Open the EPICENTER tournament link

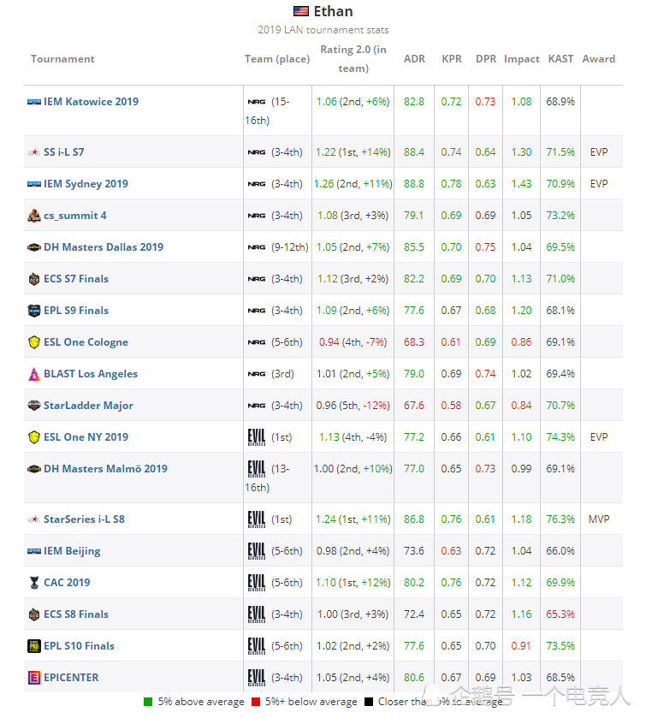[x=71, y=678]
